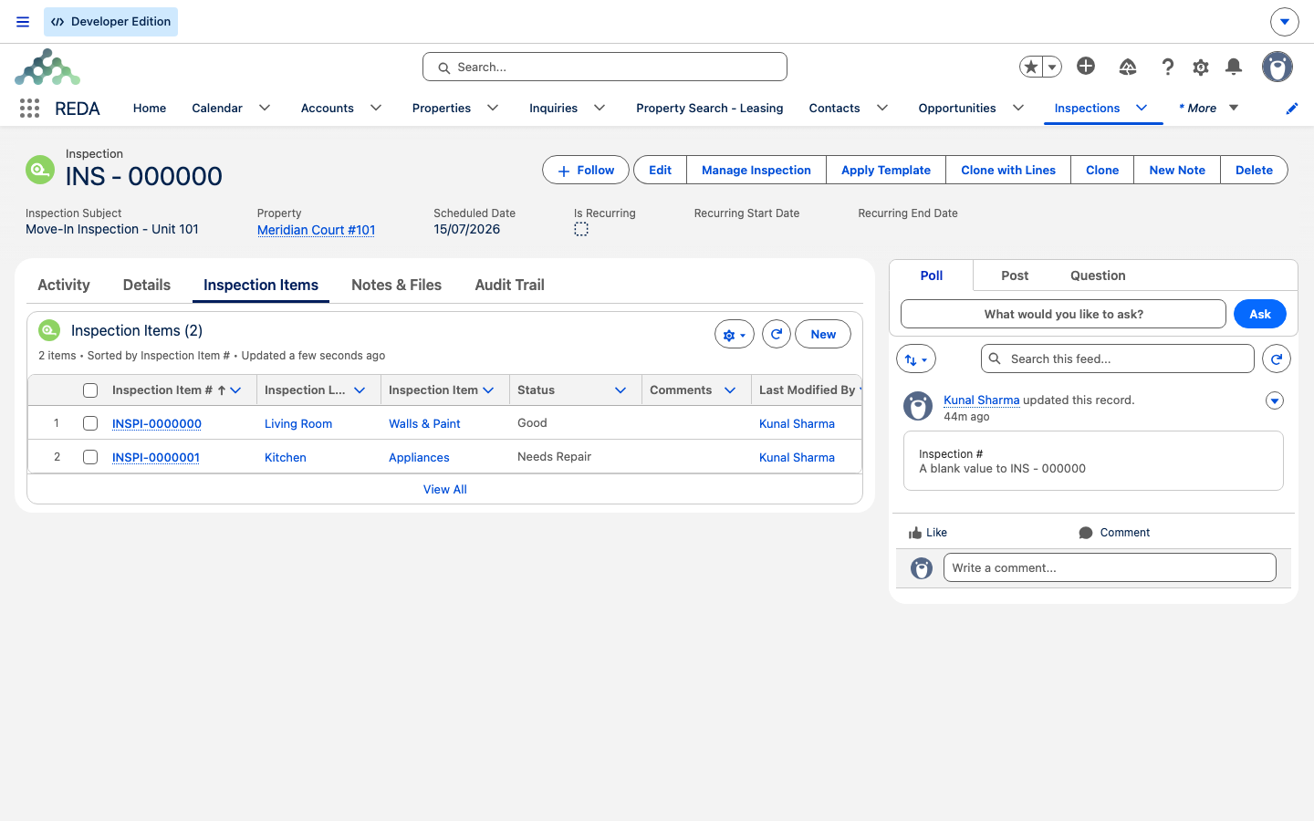
Task: Open the hamburger menu beside Developer Edition
Action: pos(23,22)
